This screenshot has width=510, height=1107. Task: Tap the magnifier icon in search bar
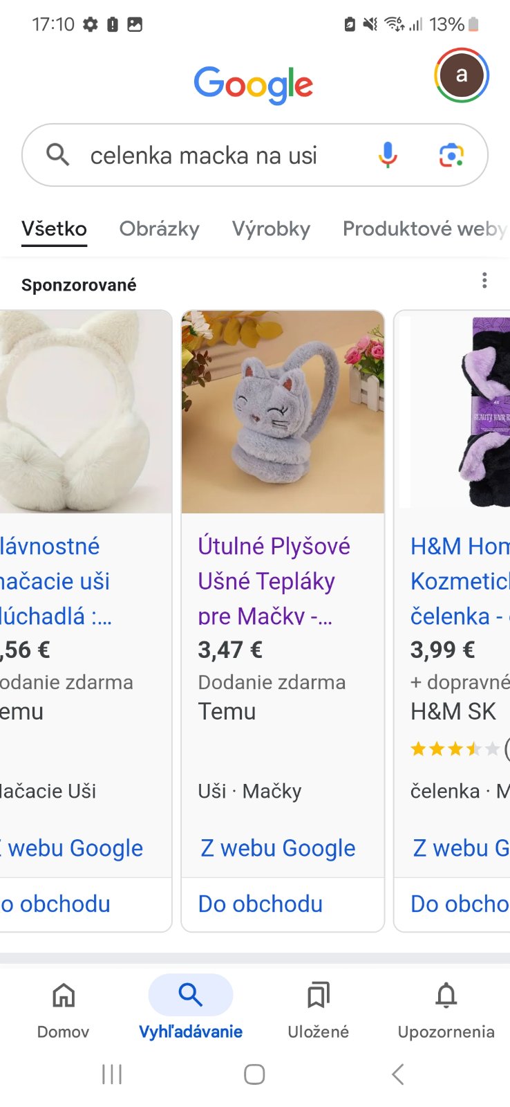pyautogui.click(x=58, y=154)
